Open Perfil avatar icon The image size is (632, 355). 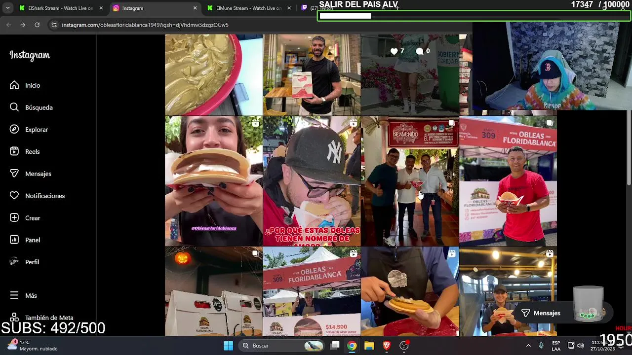pos(14,262)
